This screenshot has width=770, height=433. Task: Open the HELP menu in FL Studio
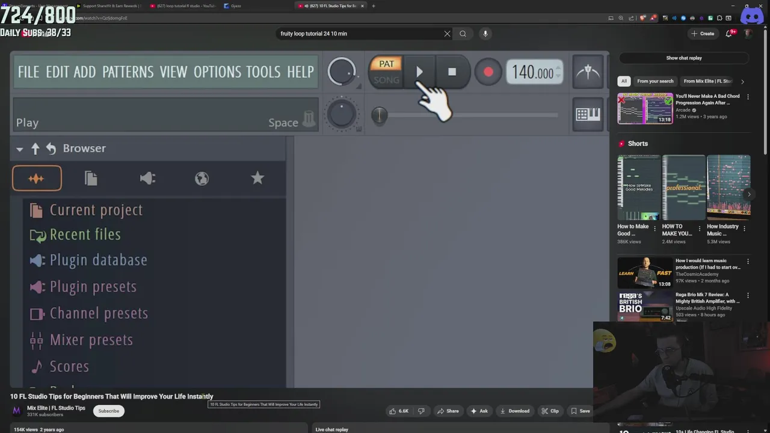300,72
